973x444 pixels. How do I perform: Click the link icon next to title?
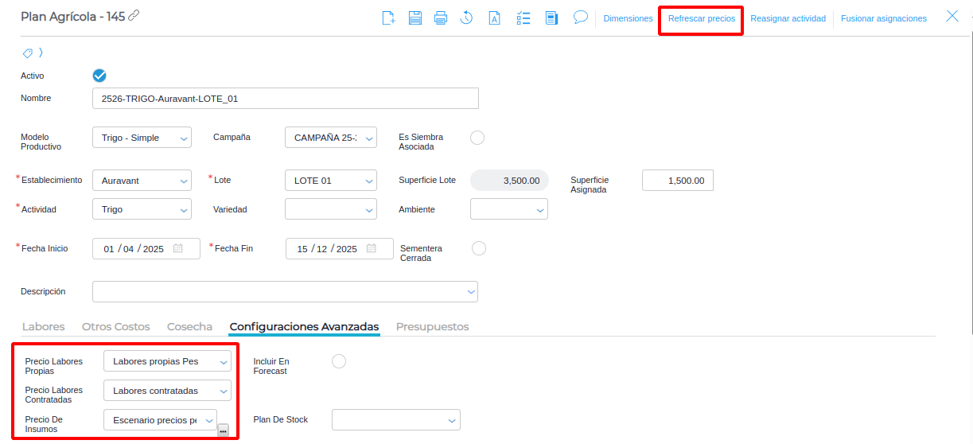134,16
